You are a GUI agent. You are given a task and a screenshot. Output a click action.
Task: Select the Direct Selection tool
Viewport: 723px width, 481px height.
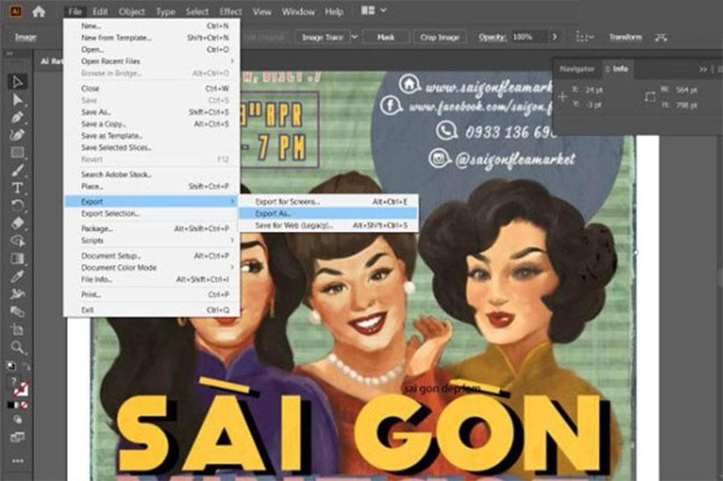pos(17,100)
